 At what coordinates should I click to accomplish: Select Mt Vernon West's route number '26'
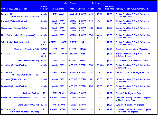coord(44,109)
